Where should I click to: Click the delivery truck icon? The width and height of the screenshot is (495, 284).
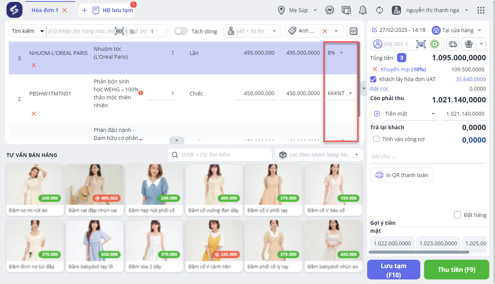pos(453,44)
